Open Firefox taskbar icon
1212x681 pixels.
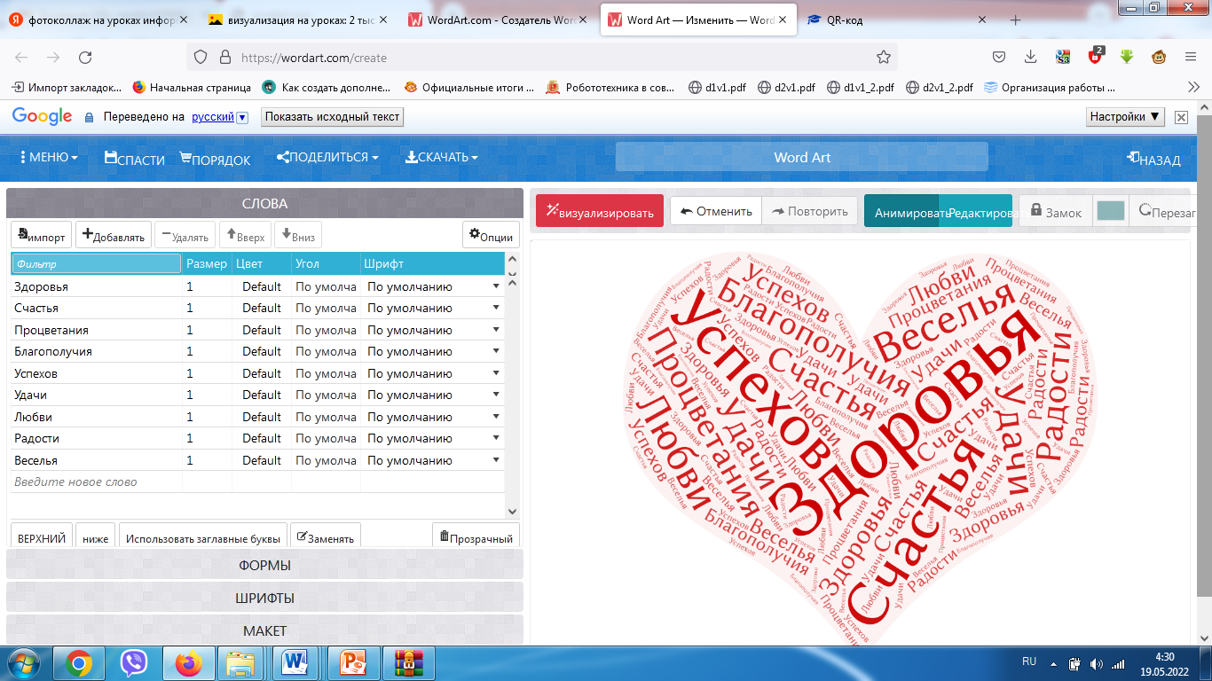[189, 663]
